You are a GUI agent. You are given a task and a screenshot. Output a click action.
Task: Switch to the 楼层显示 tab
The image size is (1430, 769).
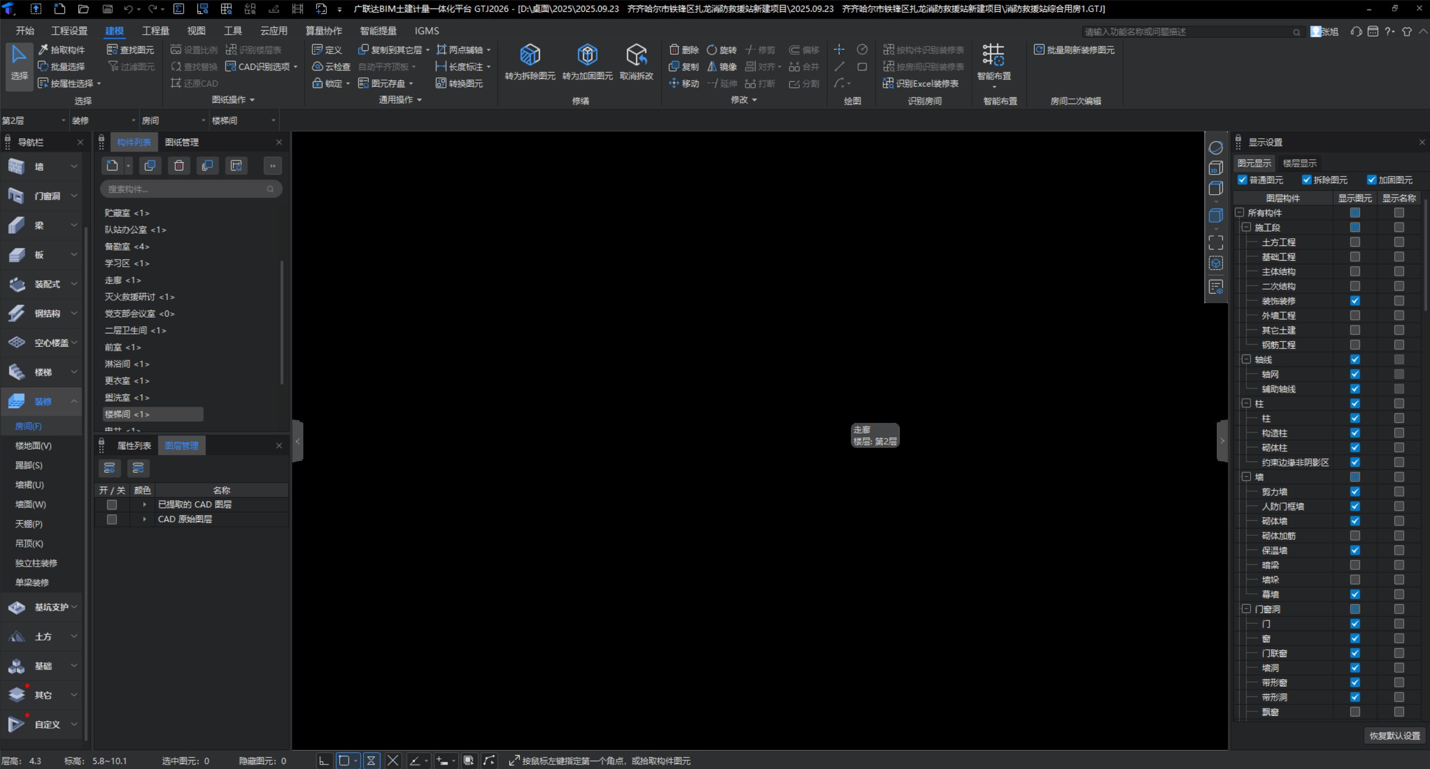tap(1299, 163)
